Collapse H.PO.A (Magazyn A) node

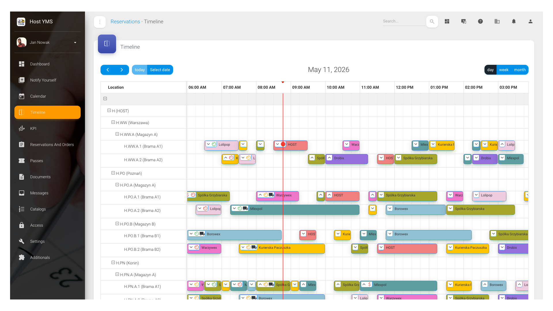[117, 185]
